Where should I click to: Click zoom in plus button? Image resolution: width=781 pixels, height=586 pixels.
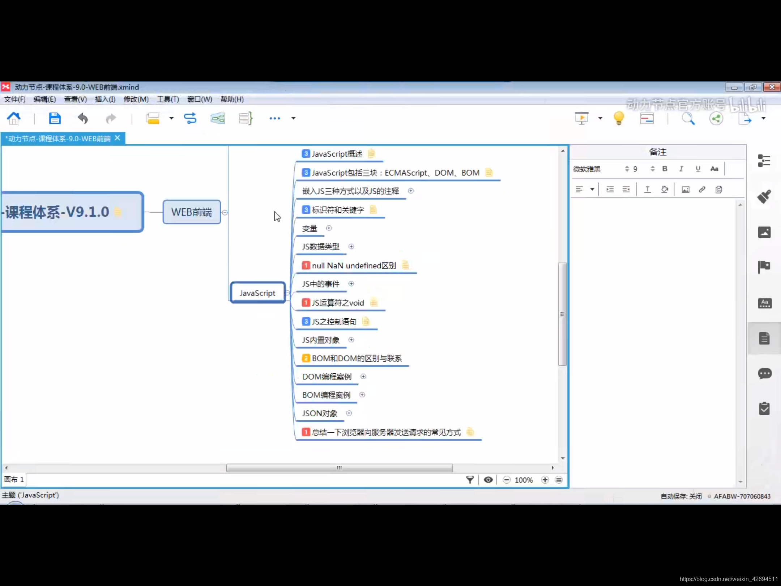(545, 480)
